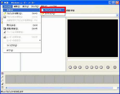This screenshot has height=94, width=120.
Task: Select ムービーの保存(M) menu entry
Action: click(x=22, y=37)
